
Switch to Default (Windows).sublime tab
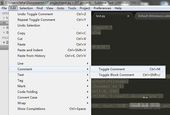point(153,16)
